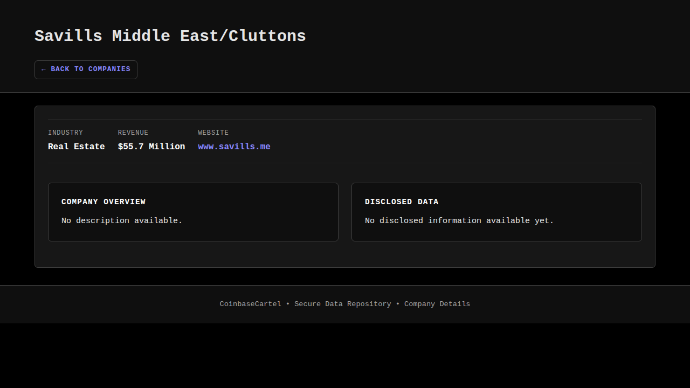Select the Real Estate industry value

click(x=76, y=147)
